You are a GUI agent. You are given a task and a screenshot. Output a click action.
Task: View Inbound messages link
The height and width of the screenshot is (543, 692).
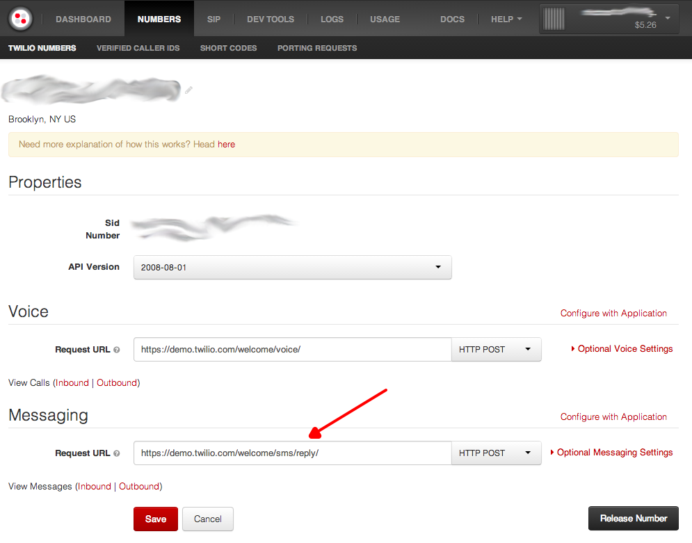[95, 487]
